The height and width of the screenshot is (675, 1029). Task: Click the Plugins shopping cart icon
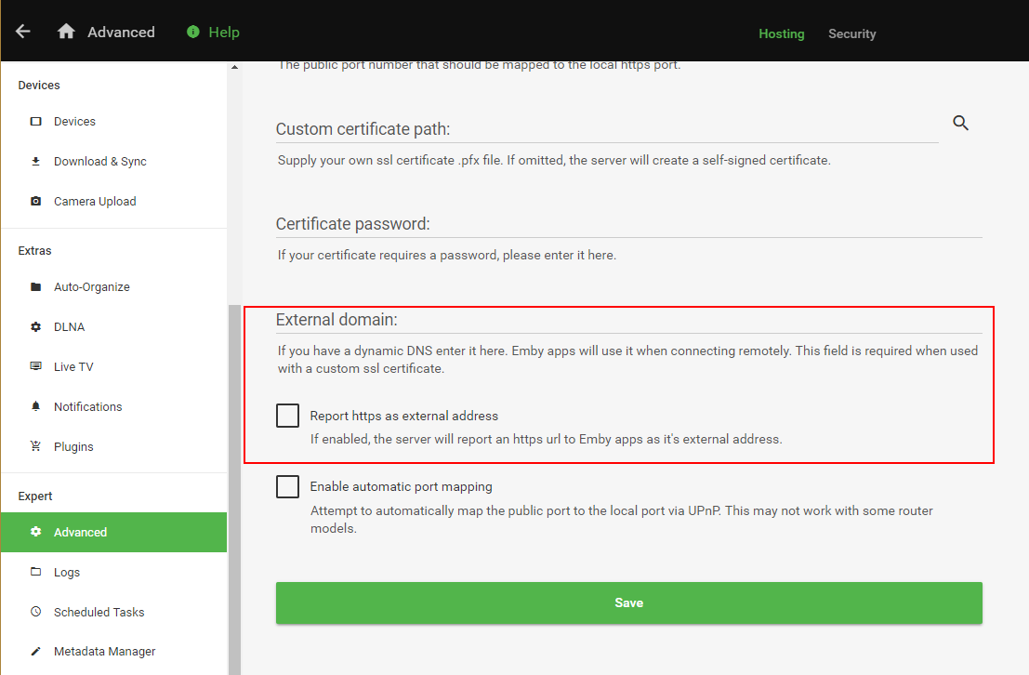(36, 446)
